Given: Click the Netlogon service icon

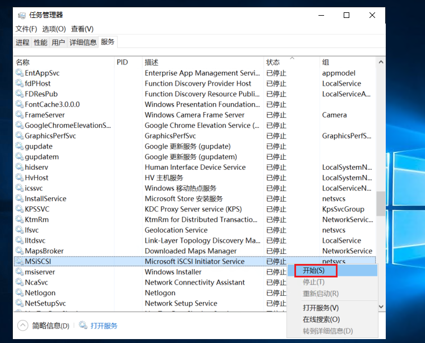Looking at the screenshot, I should [x=20, y=293].
